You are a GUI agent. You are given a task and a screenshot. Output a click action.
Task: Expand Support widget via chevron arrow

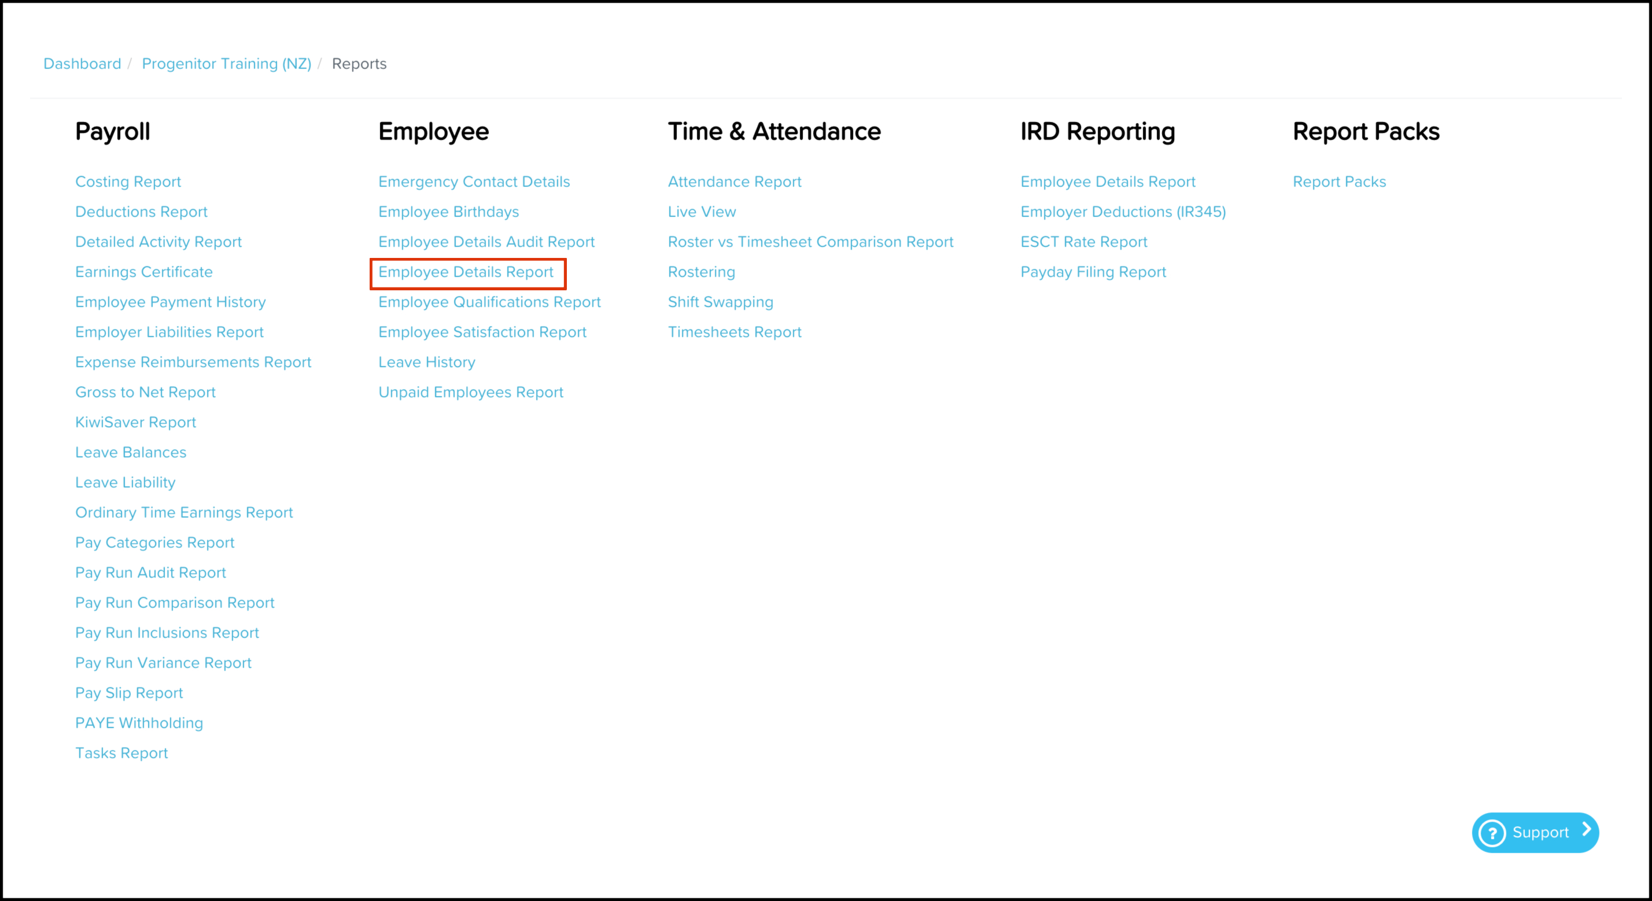pos(1586,830)
